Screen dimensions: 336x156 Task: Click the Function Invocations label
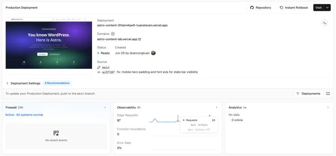point(131,129)
